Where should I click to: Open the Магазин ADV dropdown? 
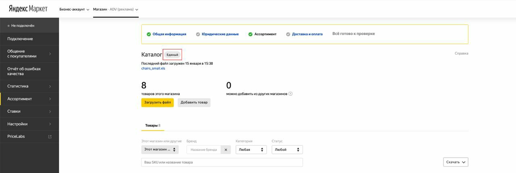pos(116,9)
